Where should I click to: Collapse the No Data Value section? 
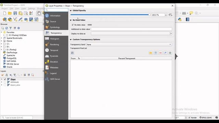(71, 20)
